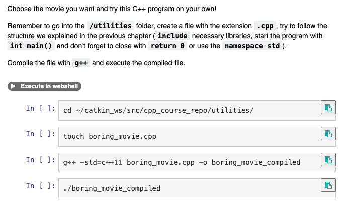Click the In [ ] prompt of last cell
This screenshot has height=207, width=342.
(x=41, y=186)
